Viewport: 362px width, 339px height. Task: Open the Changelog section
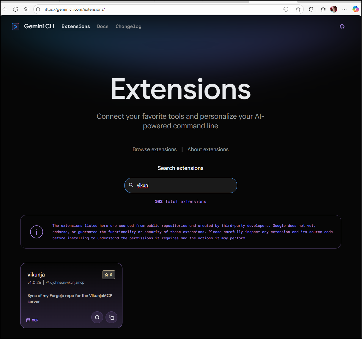[x=128, y=26]
